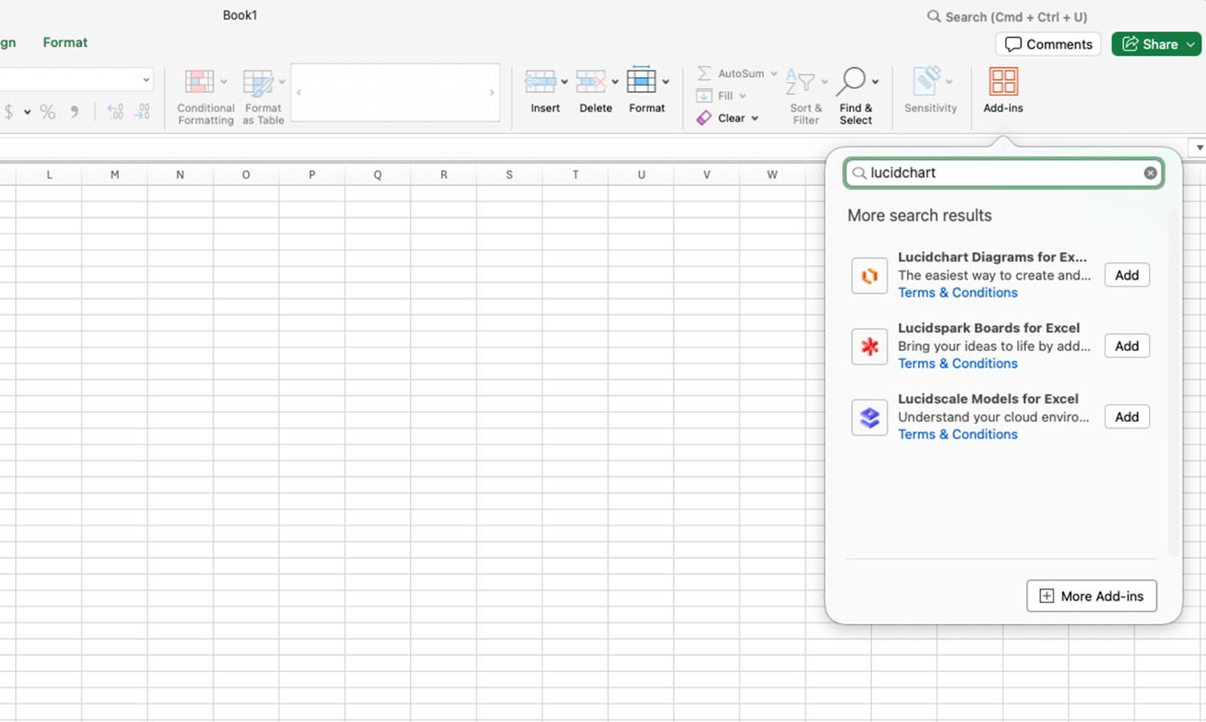Expand the Insert dropdown arrow

pos(564,82)
